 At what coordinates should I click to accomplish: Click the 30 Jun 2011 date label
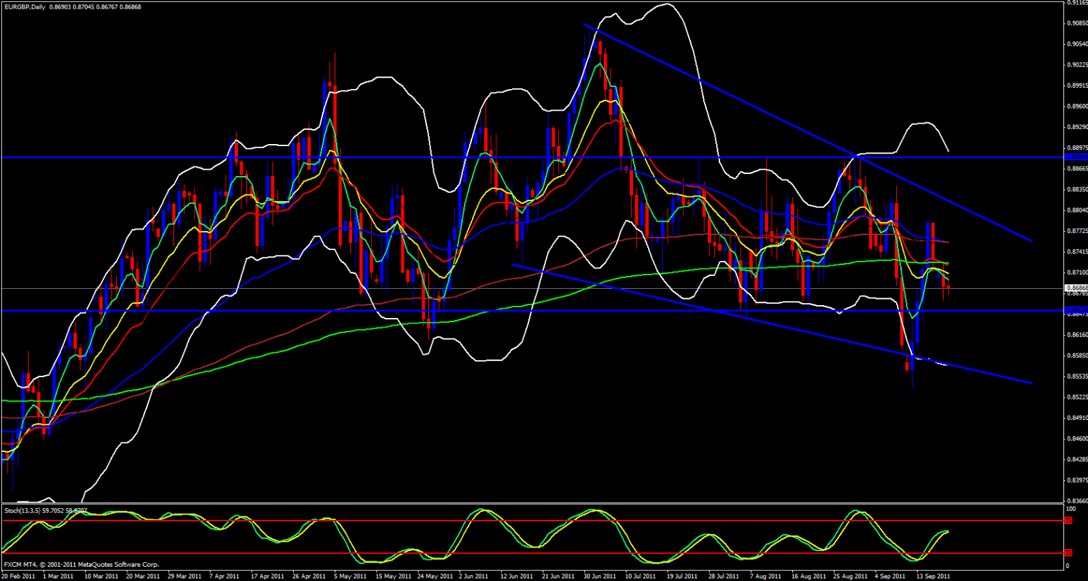coord(600,576)
